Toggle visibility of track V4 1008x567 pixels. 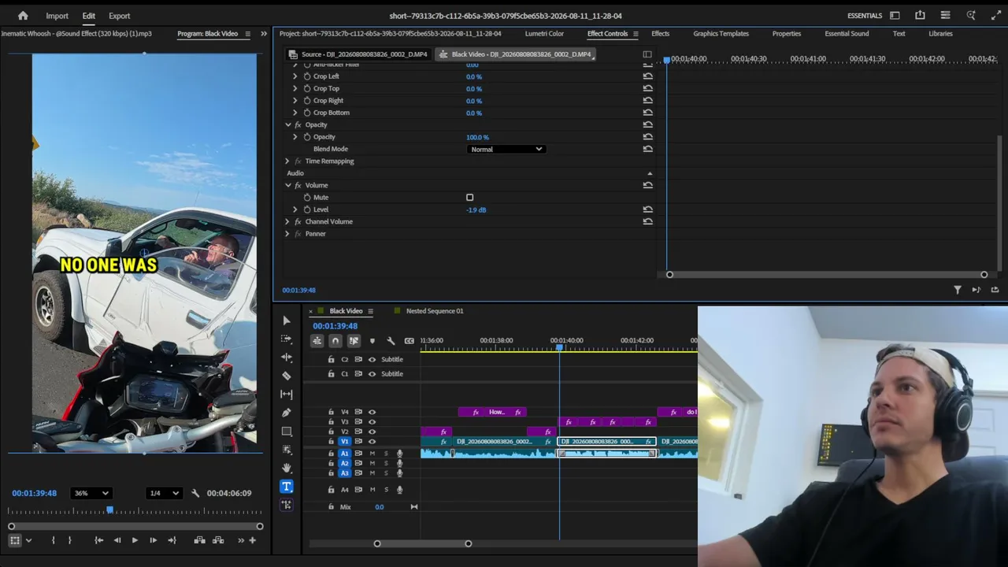tap(372, 412)
